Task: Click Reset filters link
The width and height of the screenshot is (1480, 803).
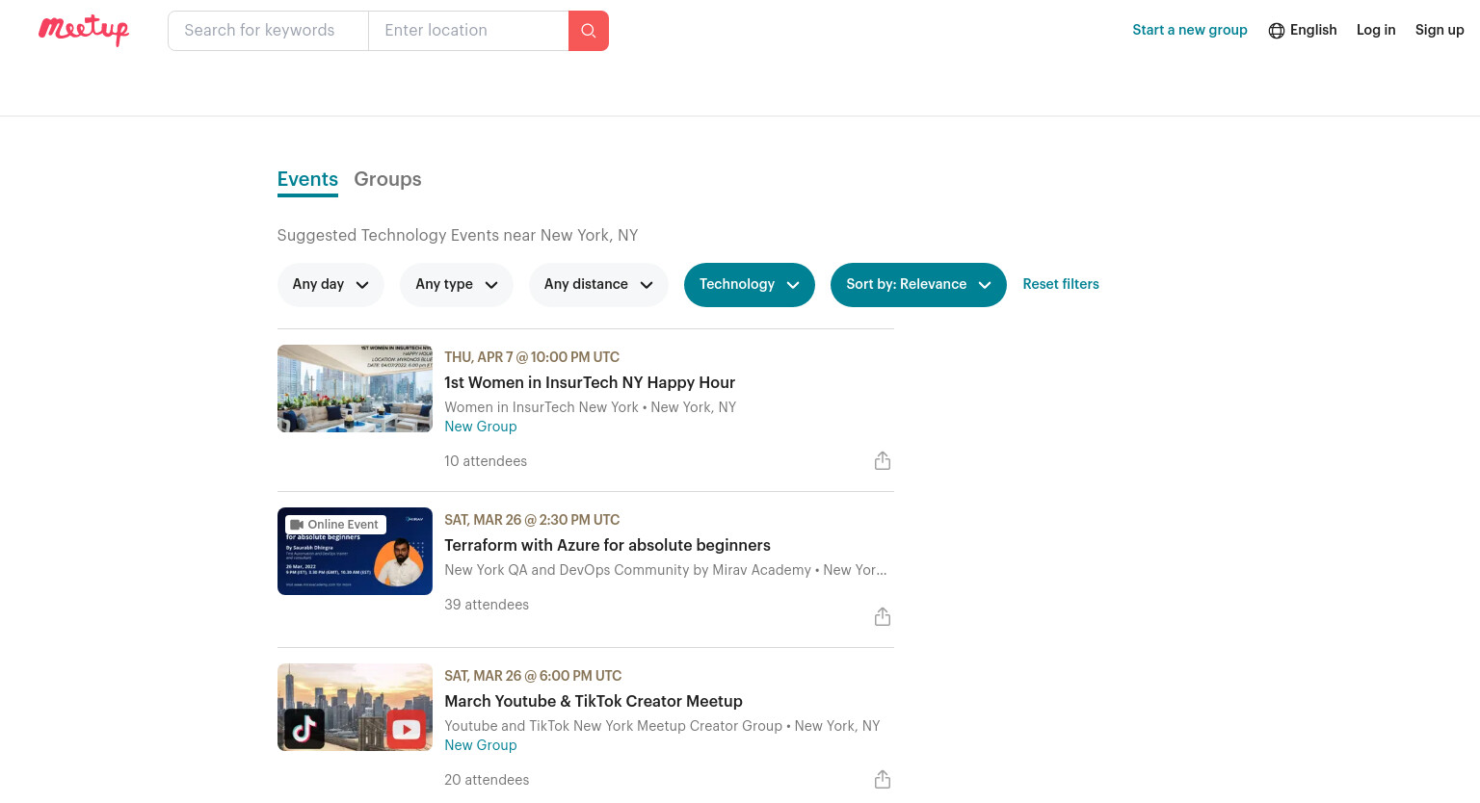Action: tap(1061, 285)
